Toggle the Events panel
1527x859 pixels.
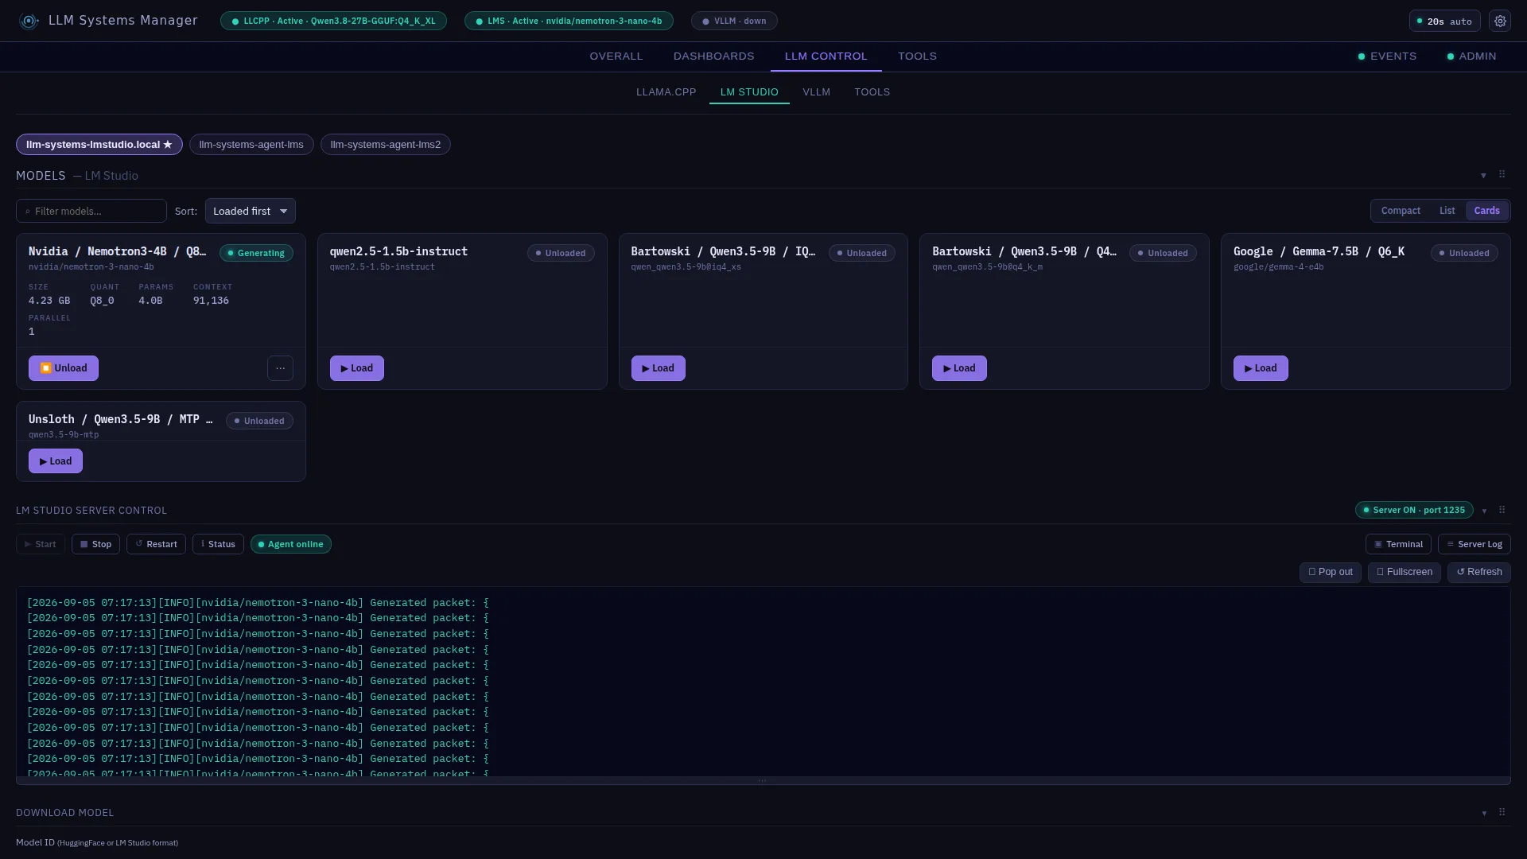point(1387,56)
